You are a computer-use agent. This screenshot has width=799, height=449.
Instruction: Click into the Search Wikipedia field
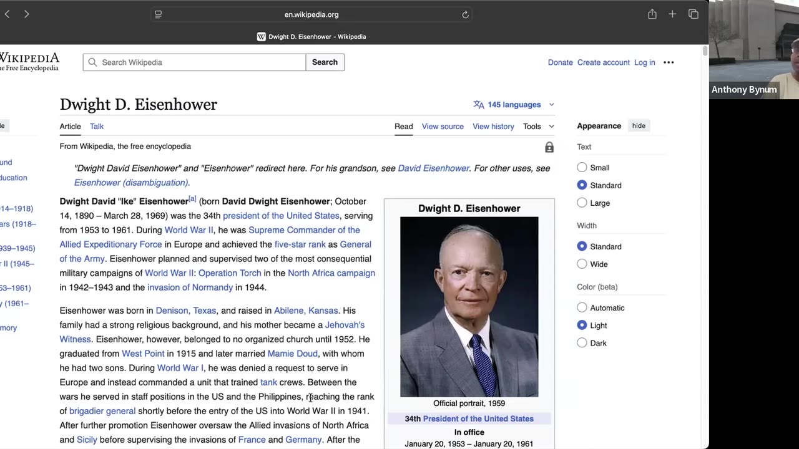pyautogui.click(x=194, y=62)
